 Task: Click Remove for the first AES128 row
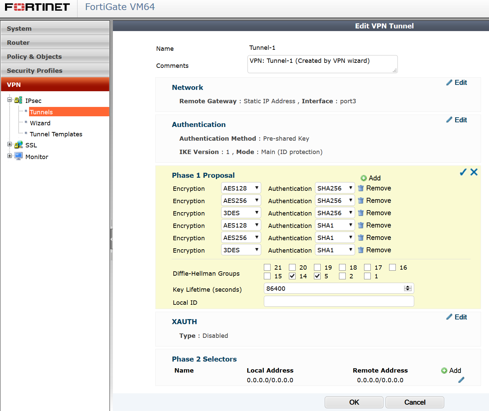pyautogui.click(x=378, y=188)
